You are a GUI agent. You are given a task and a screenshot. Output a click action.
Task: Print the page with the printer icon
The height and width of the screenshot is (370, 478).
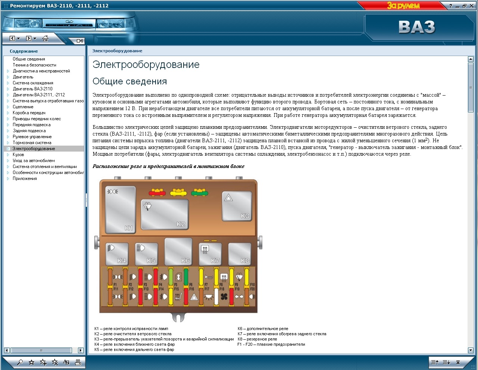pos(78,362)
